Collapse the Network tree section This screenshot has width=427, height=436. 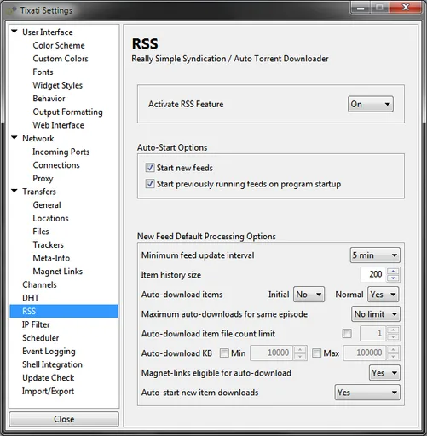click(x=14, y=138)
